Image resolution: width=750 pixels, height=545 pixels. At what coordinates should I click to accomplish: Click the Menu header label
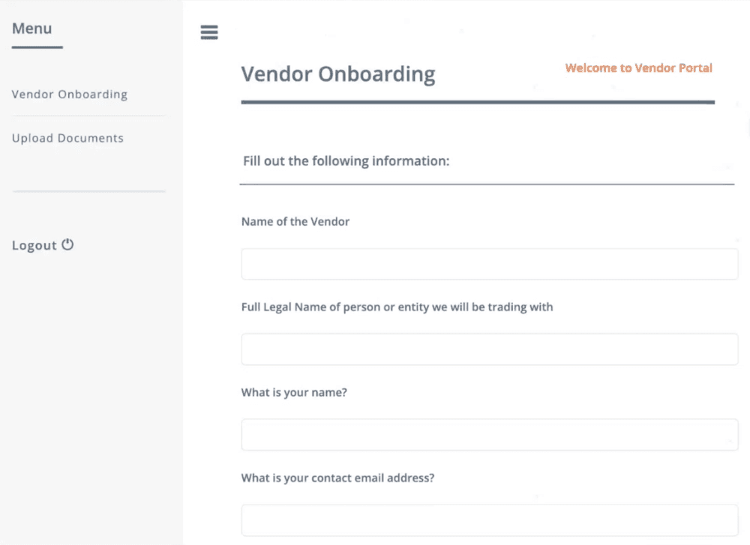(32, 28)
